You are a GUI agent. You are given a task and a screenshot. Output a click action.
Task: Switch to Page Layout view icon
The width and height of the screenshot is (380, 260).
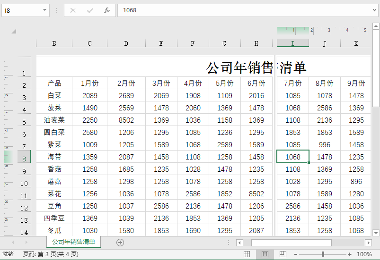(x=265, y=254)
